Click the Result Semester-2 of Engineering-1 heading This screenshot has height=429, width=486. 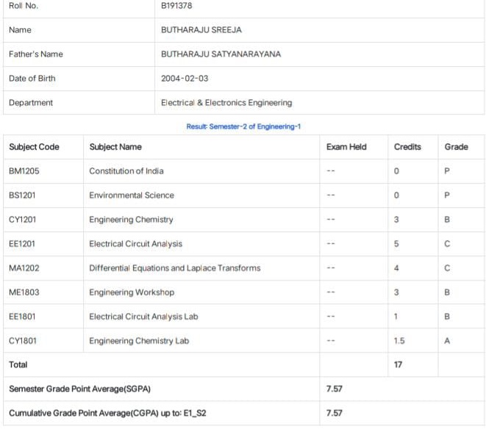pyautogui.click(x=243, y=126)
